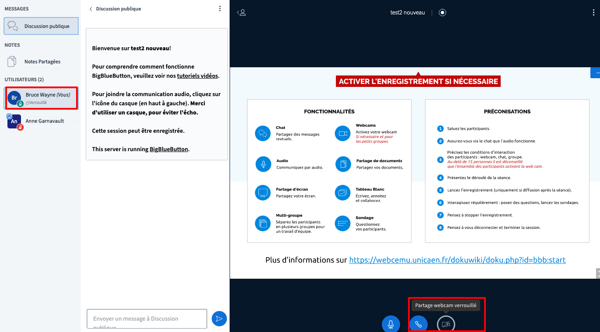Open the chat options three-dot menu
Screen dimensions: 600x332
click(220, 9)
